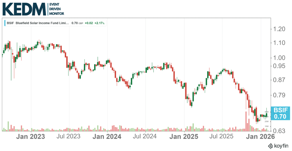This screenshot has width=292, height=151.
Task: Click the KEDM logo
Action: click(x=24, y=9)
